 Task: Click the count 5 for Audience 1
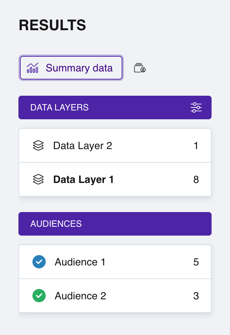point(196,262)
